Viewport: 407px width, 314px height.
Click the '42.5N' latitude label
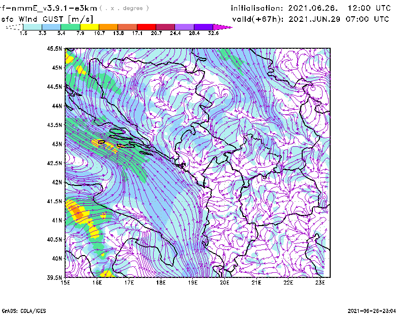point(54,163)
